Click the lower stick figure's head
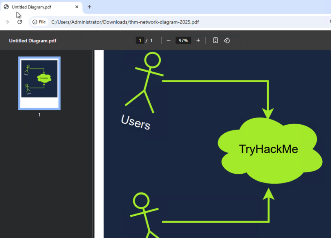The image size is (331, 238). [141, 201]
